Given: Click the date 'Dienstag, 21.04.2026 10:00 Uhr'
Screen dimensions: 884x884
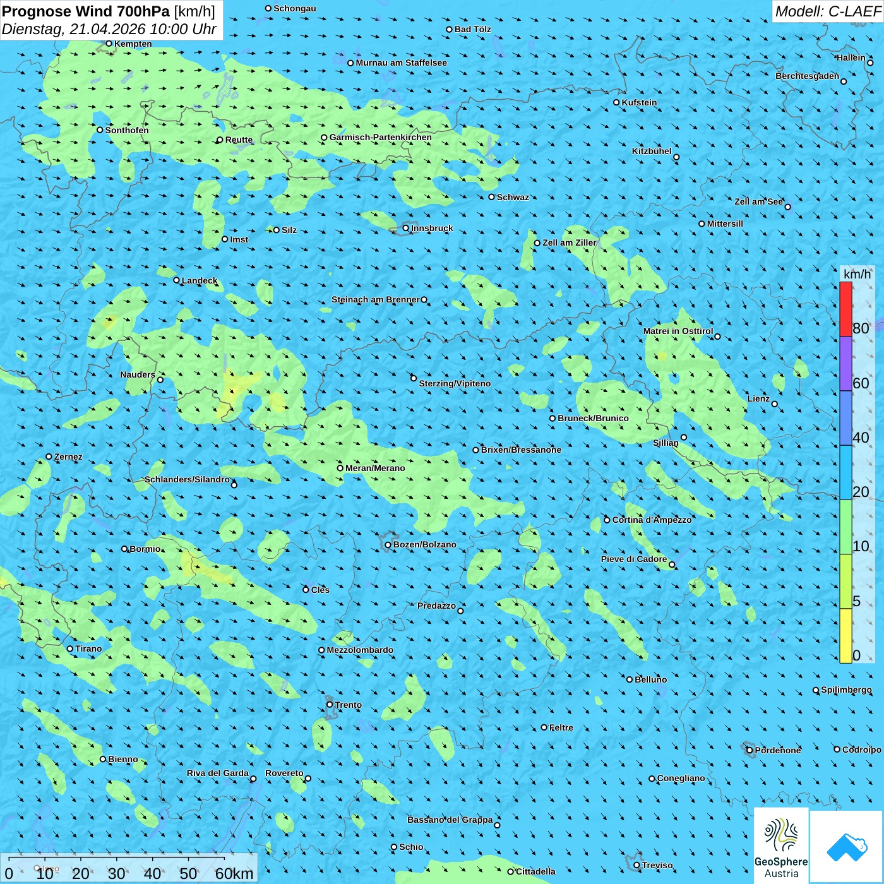Looking at the screenshot, I should pyautogui.click(x=109, y=29).
